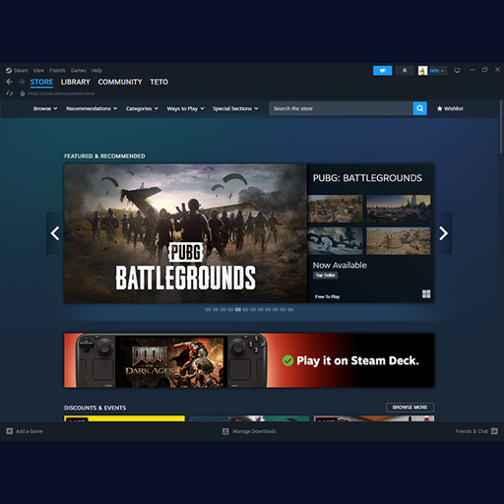Click the store URL address text
This screenshot has width=504, height=504.
click(61, 94)
